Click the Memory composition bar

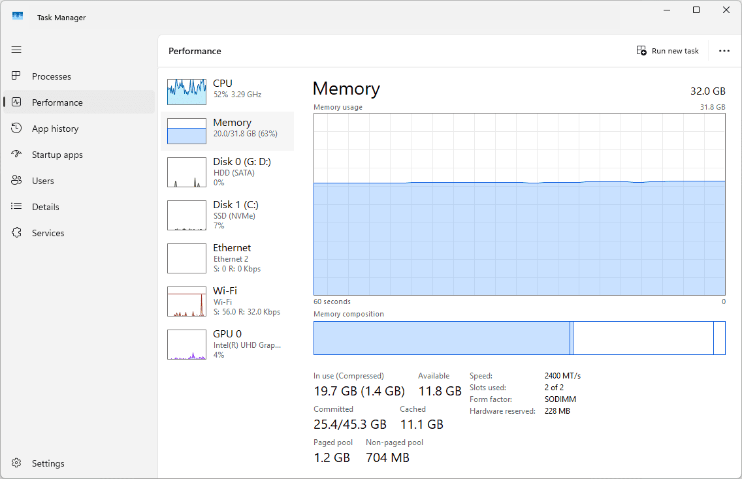(x=519, y=338)
